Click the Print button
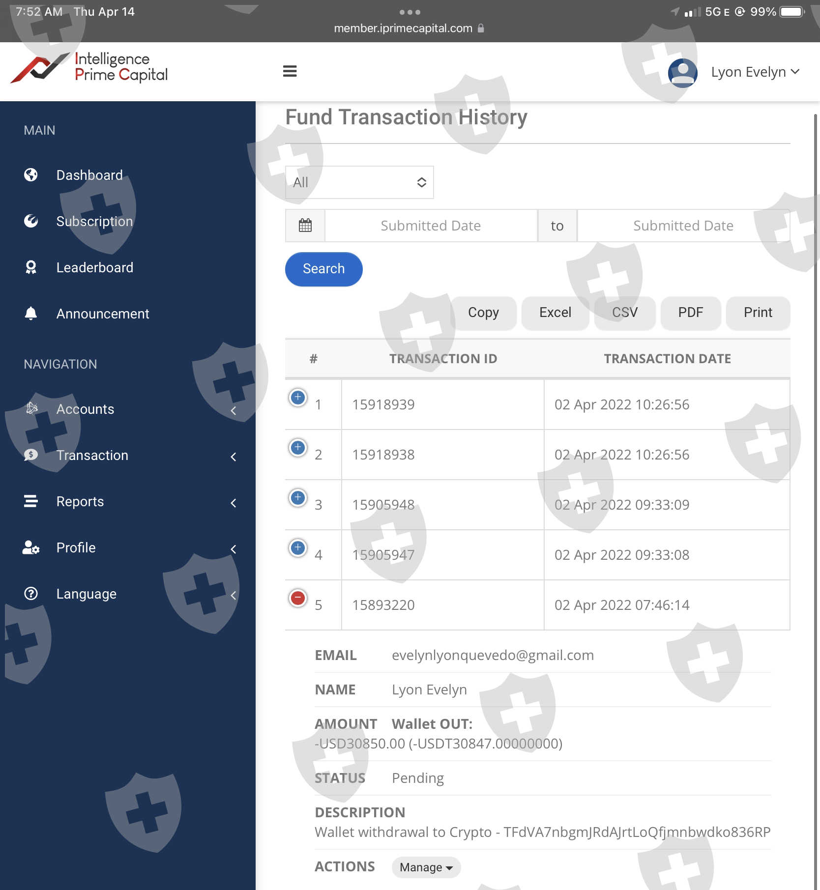The image size is (820, 890). tap(758, 313)
